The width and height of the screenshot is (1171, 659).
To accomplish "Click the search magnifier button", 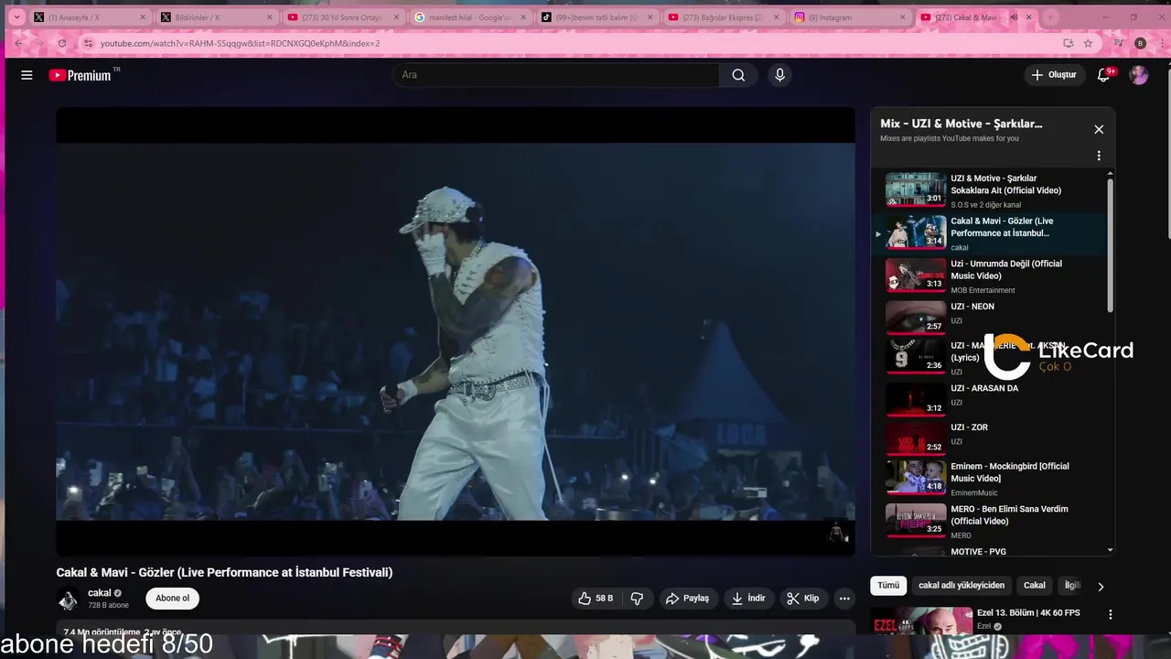I will 738,75.
